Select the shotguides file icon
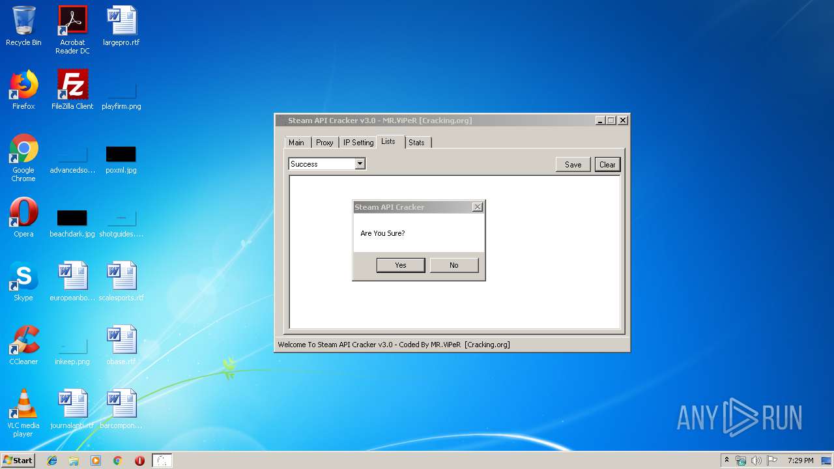 coord(121,222)
